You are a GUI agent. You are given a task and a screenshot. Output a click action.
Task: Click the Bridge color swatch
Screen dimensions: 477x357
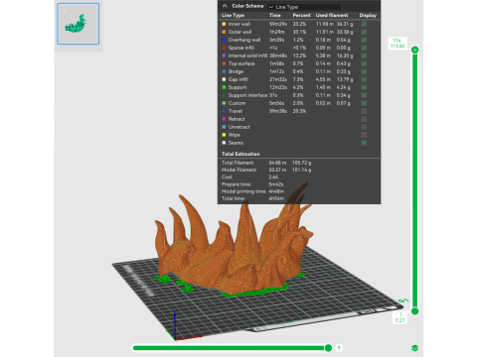click(224, 71)
